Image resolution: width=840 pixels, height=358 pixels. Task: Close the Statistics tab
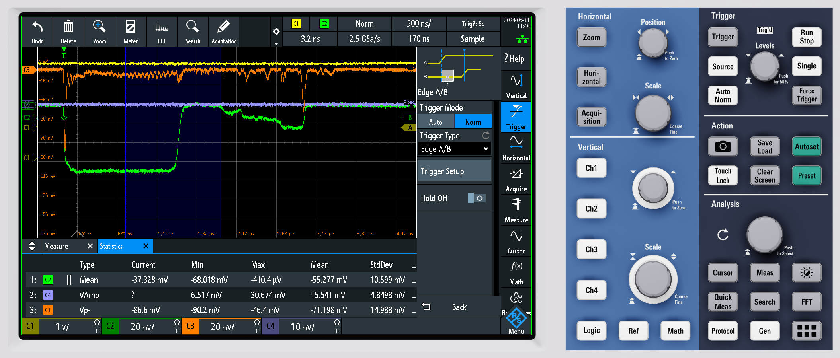pos(146,246)
